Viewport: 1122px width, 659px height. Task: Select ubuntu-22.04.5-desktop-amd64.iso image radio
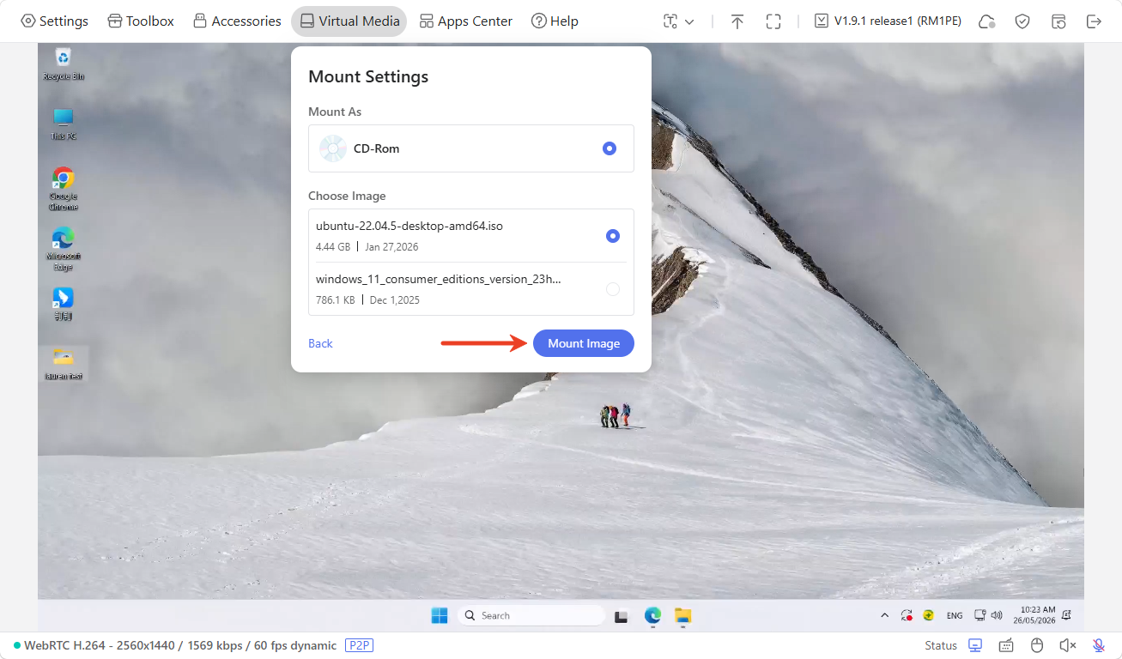[x=613, y=236]
